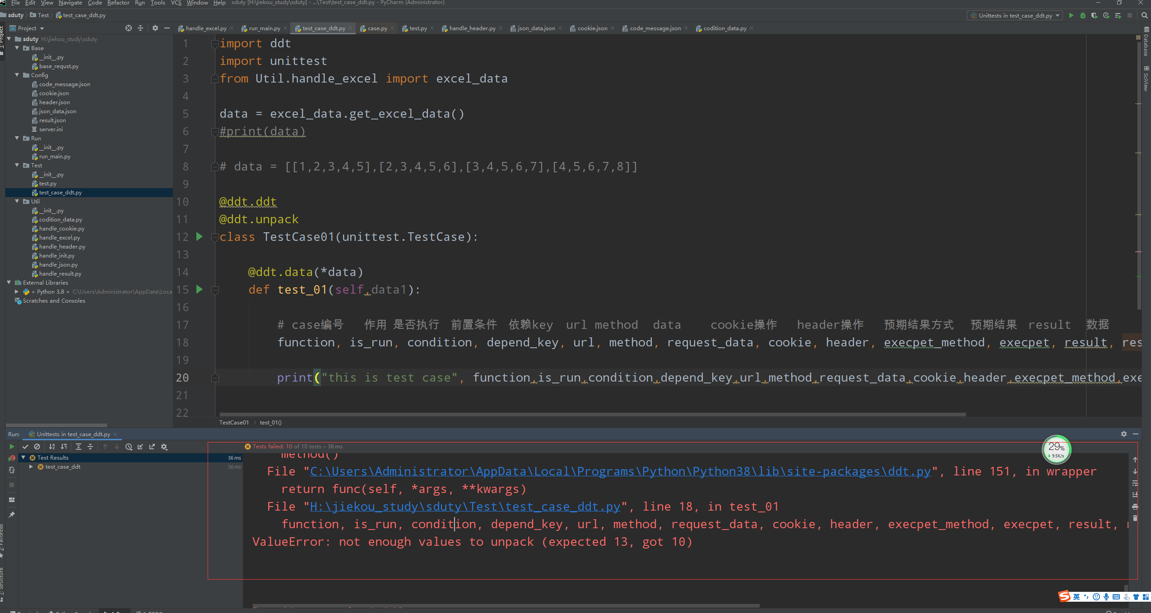Collapse the Config folder
Image resolution: width=1151 pixels, height=613 pixels.
[17, 75]
